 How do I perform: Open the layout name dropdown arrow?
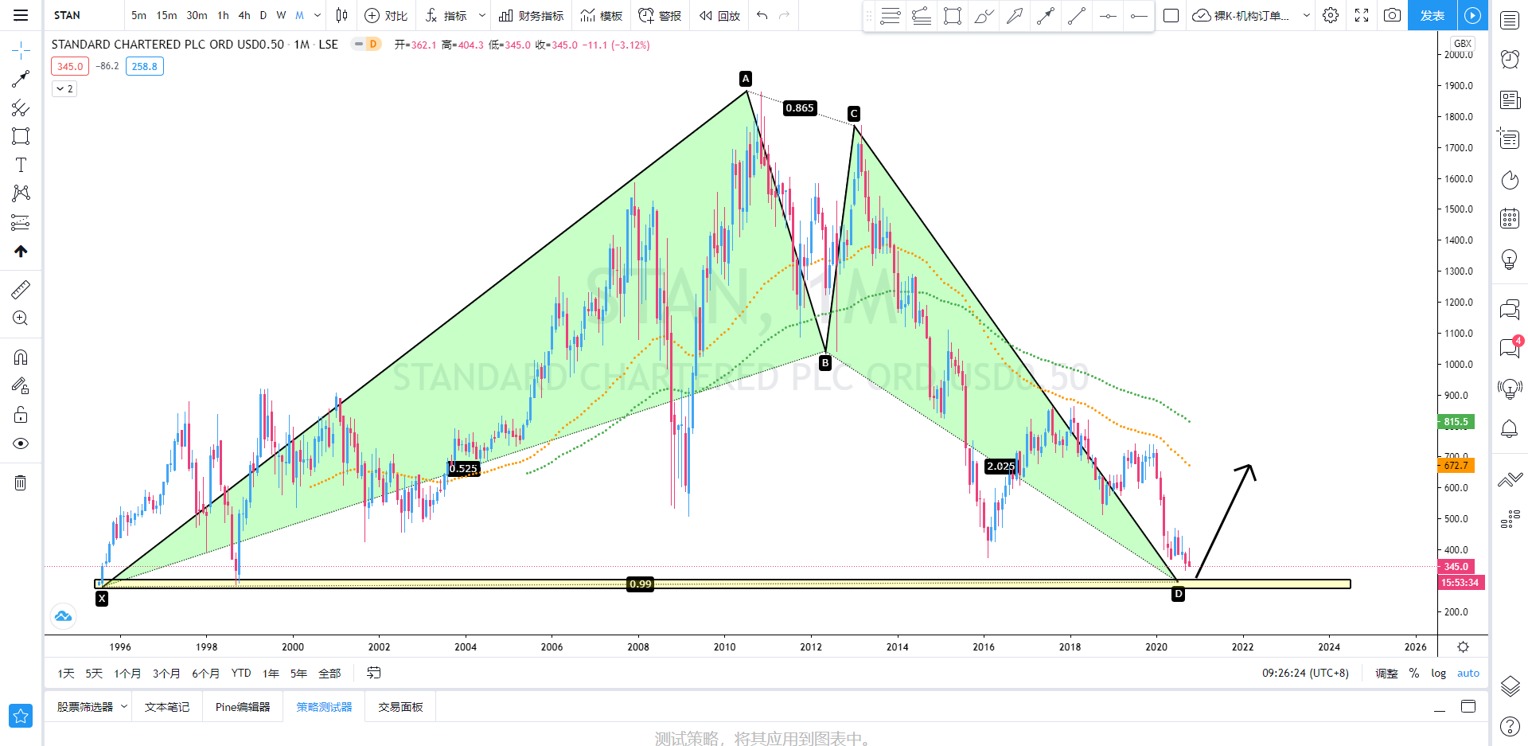click(x=1306, y=15)
